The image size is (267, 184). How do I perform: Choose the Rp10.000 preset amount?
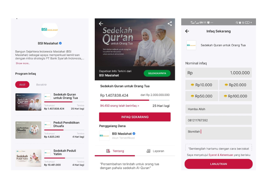pos(202,85)
